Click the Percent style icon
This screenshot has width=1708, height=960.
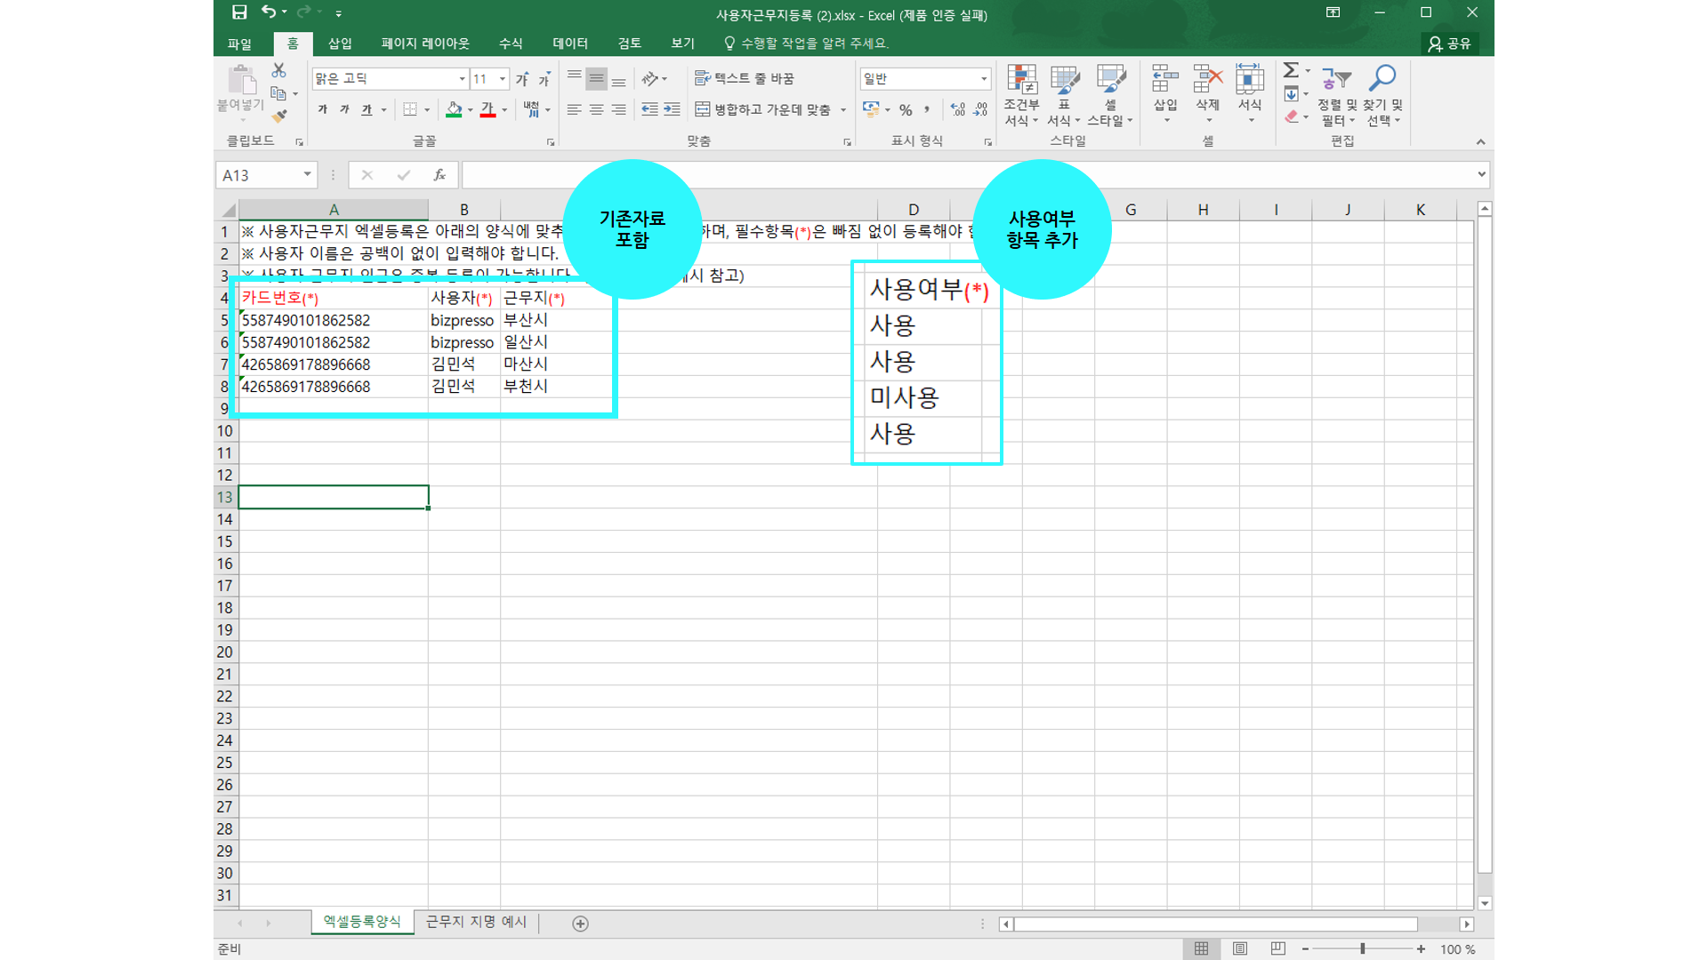pos(906,109)
